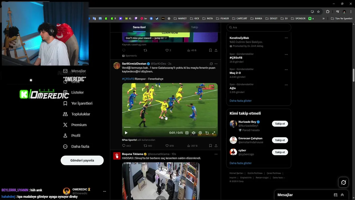Image resolution: width=355 pixels, height=200 pixels.
Task: Share the SariKirmiziDestan post
Action: pos(216,146)
